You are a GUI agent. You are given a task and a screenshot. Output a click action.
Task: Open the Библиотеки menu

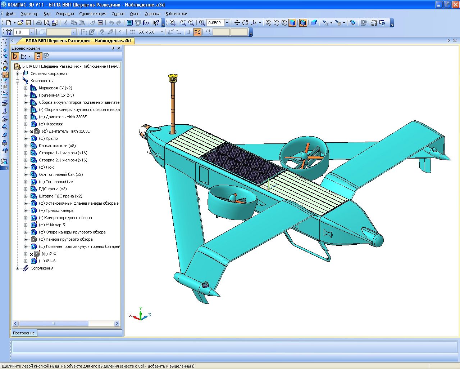pos(176,14)
